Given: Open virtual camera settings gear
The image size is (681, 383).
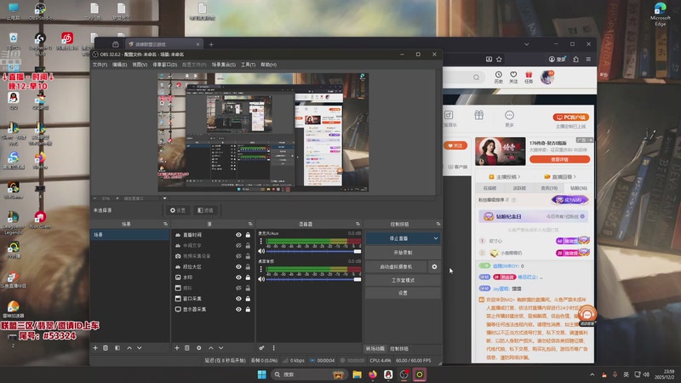Looking at the screenshot, I should [434, 266].
